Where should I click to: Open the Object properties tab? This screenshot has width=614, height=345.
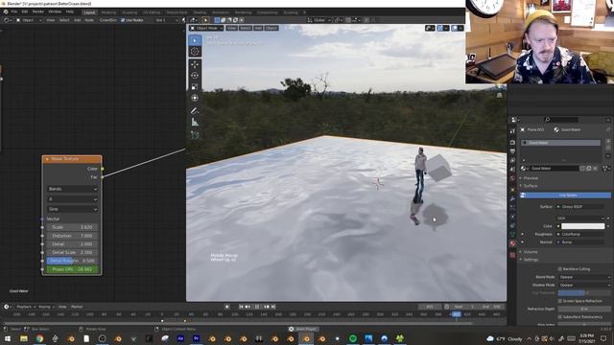point(512,190)
